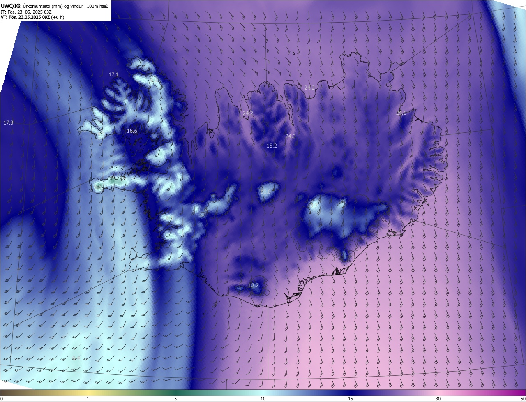Click the 16.6 value label on the map
This screenshot has height=402, width=526.
coord(132,131)
